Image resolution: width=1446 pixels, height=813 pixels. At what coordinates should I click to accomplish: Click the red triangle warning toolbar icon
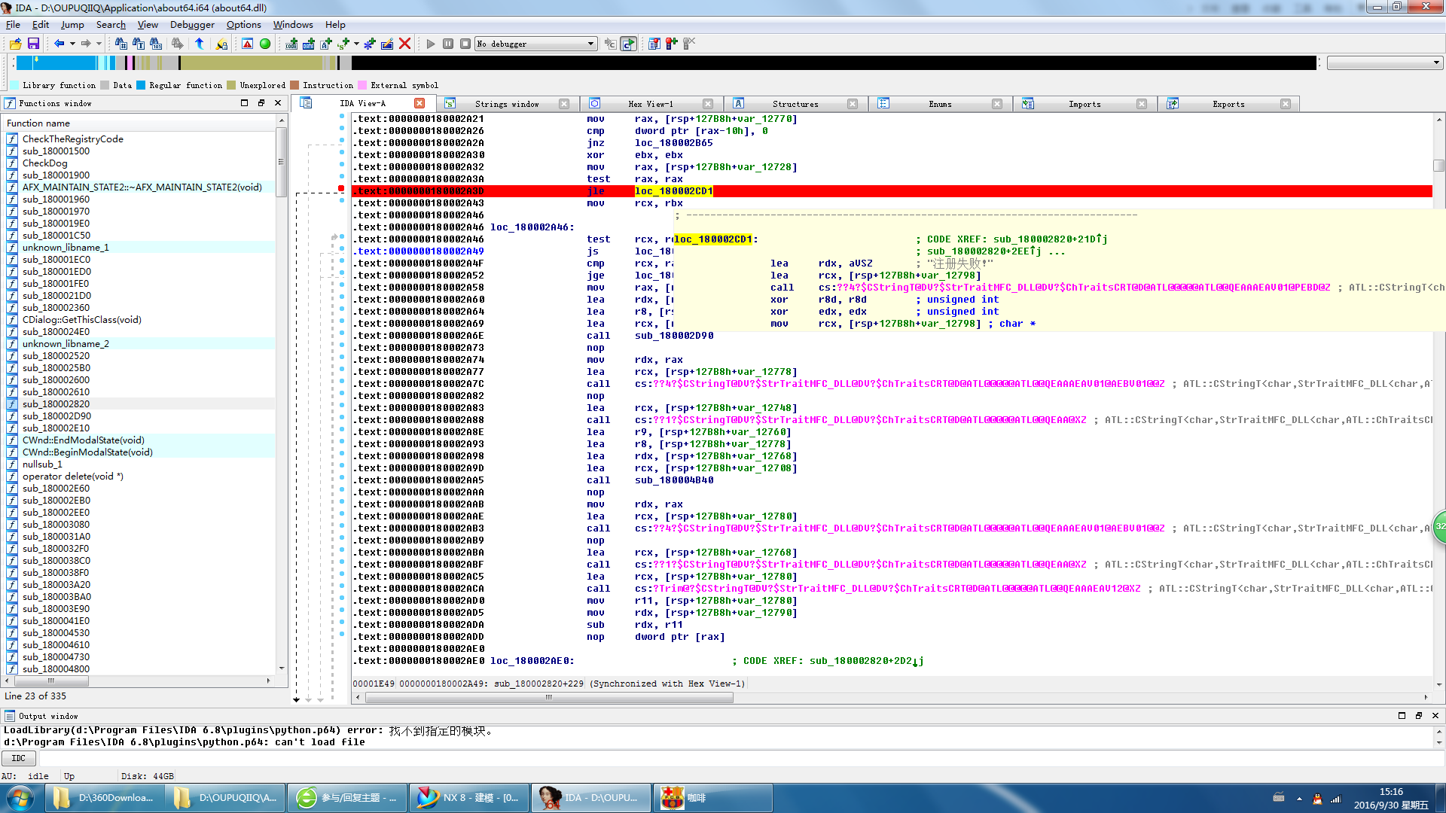click(x=247, y=44)
